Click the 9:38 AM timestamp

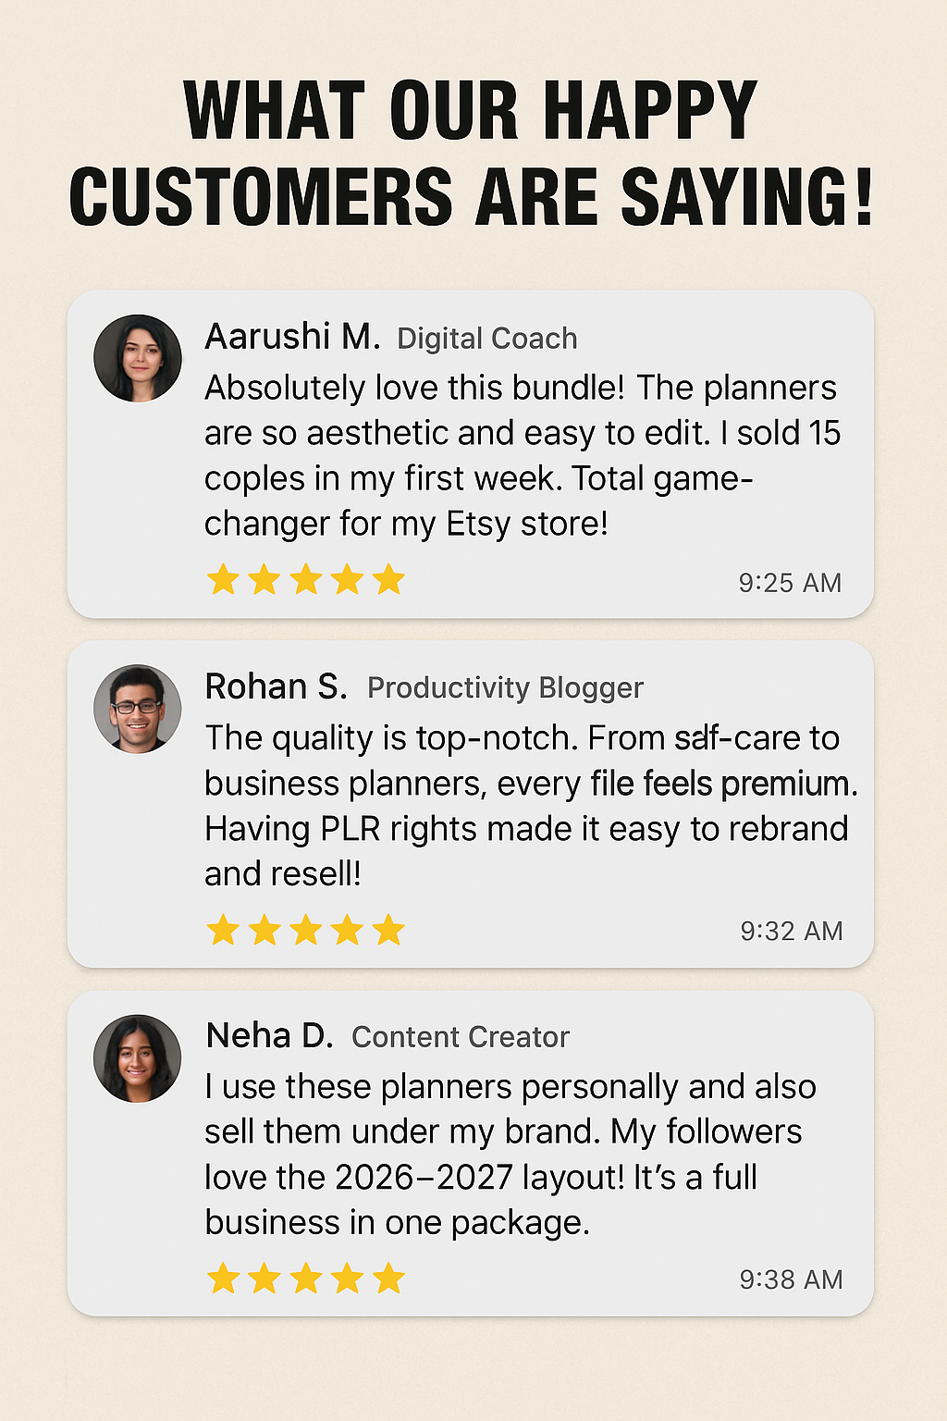pos(791,1279)
